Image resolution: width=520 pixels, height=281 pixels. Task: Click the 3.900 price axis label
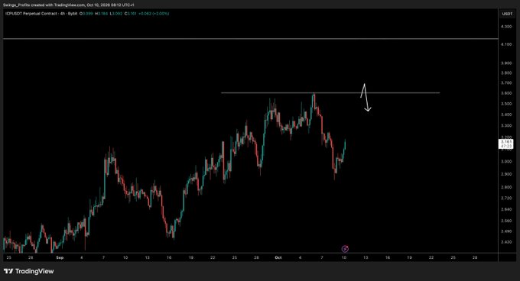(x=506, y=63)
